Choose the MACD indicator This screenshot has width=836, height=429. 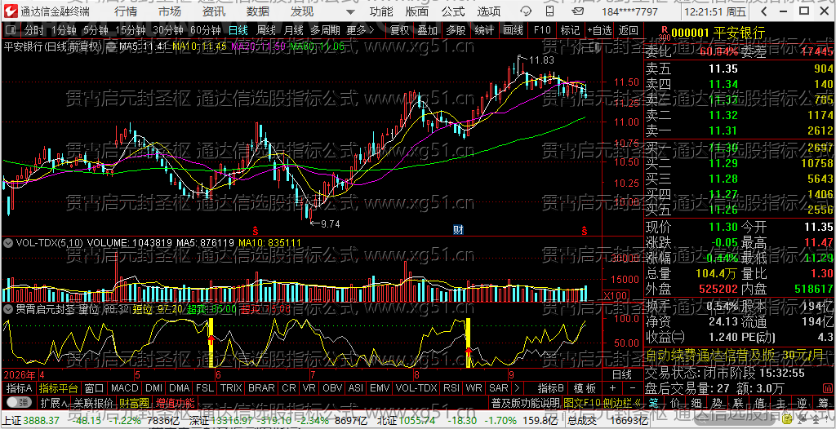pos(124,388)
